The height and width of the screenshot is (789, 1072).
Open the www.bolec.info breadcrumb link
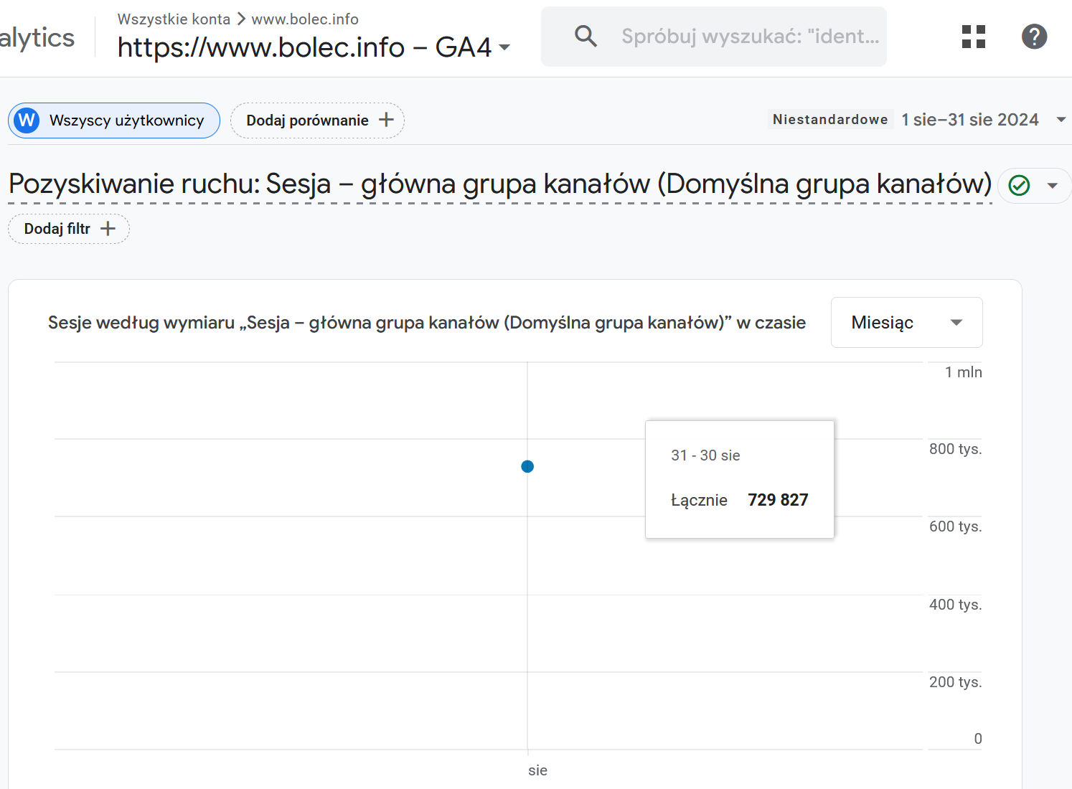click(x=305, y=19)
